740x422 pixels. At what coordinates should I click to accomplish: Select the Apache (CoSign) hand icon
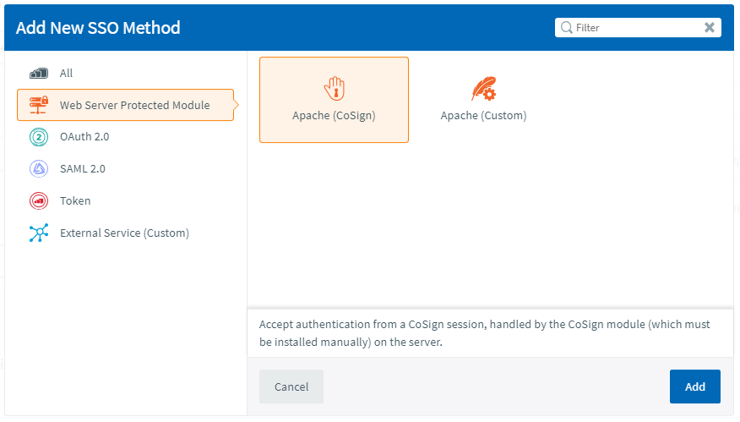[335, 88]
